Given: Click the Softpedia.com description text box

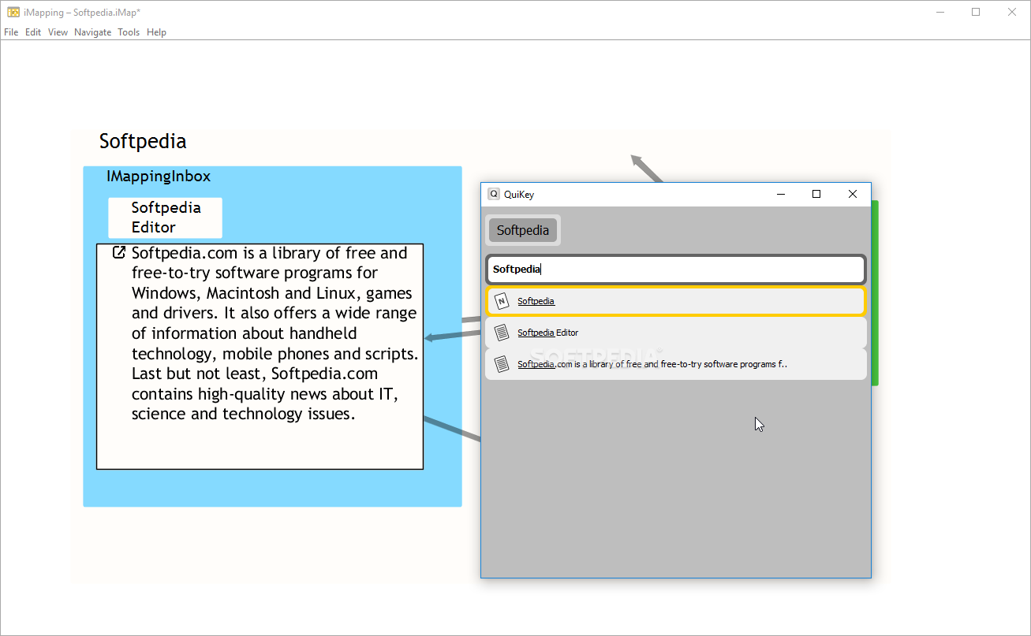Looking at the screenshot, I should (x=260, y=356).
